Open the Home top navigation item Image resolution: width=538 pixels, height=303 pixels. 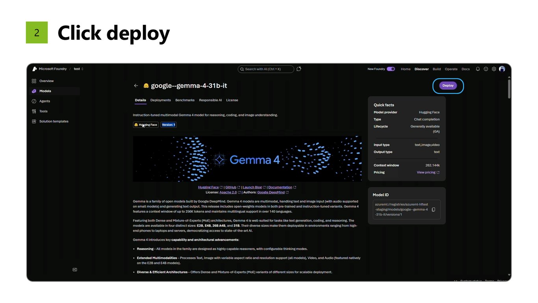pos(406,69)
